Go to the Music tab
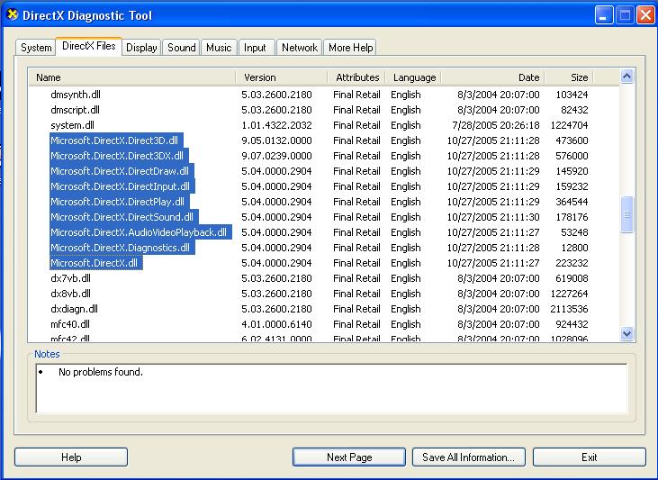The width and height of the screenshot is (658, 480). 219,48
